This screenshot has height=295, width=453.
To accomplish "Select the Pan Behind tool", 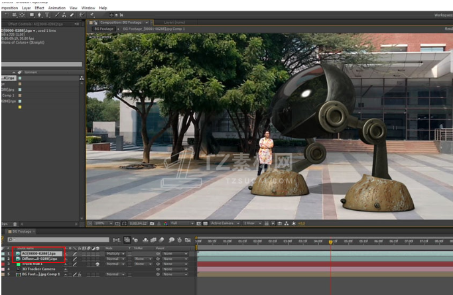I will coord(22,15).
